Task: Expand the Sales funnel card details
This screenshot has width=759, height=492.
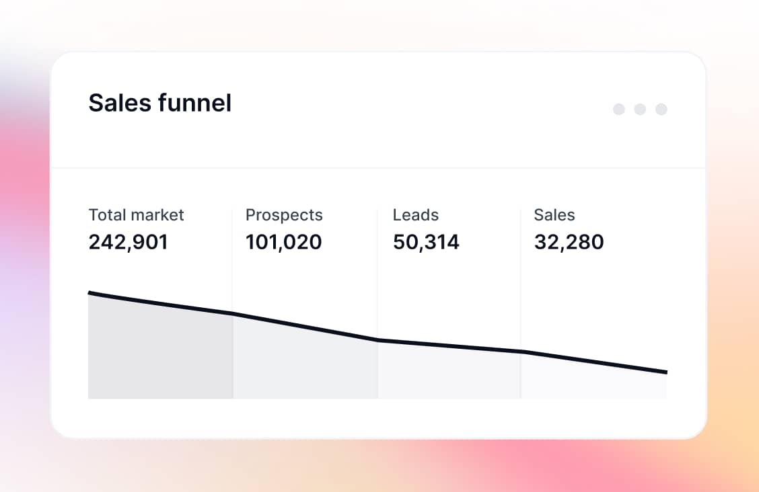Action: (159, 103)
